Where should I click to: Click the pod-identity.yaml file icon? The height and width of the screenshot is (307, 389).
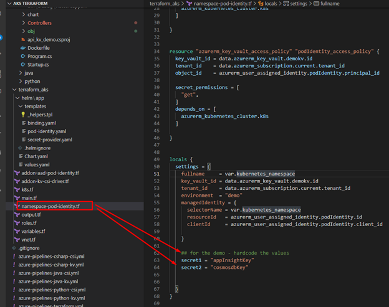tap(24, 131)
